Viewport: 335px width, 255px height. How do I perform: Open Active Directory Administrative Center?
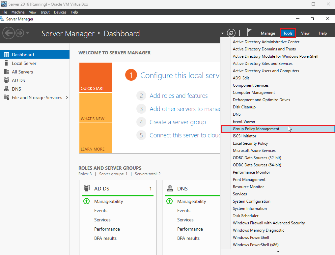pyautogui.click(x=266, y=42)
